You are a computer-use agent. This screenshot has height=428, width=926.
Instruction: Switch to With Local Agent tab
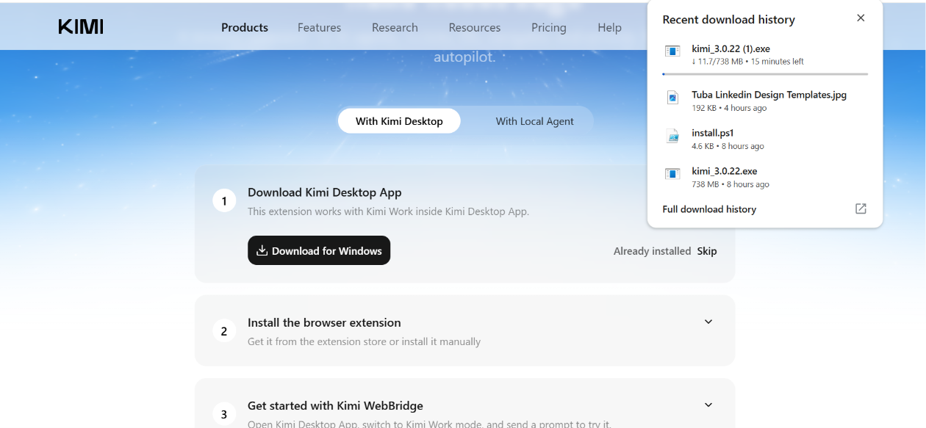click(534, 121)
